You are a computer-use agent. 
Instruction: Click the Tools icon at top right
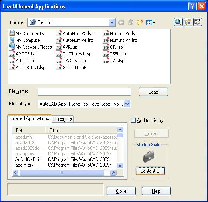tap(198, 22)
